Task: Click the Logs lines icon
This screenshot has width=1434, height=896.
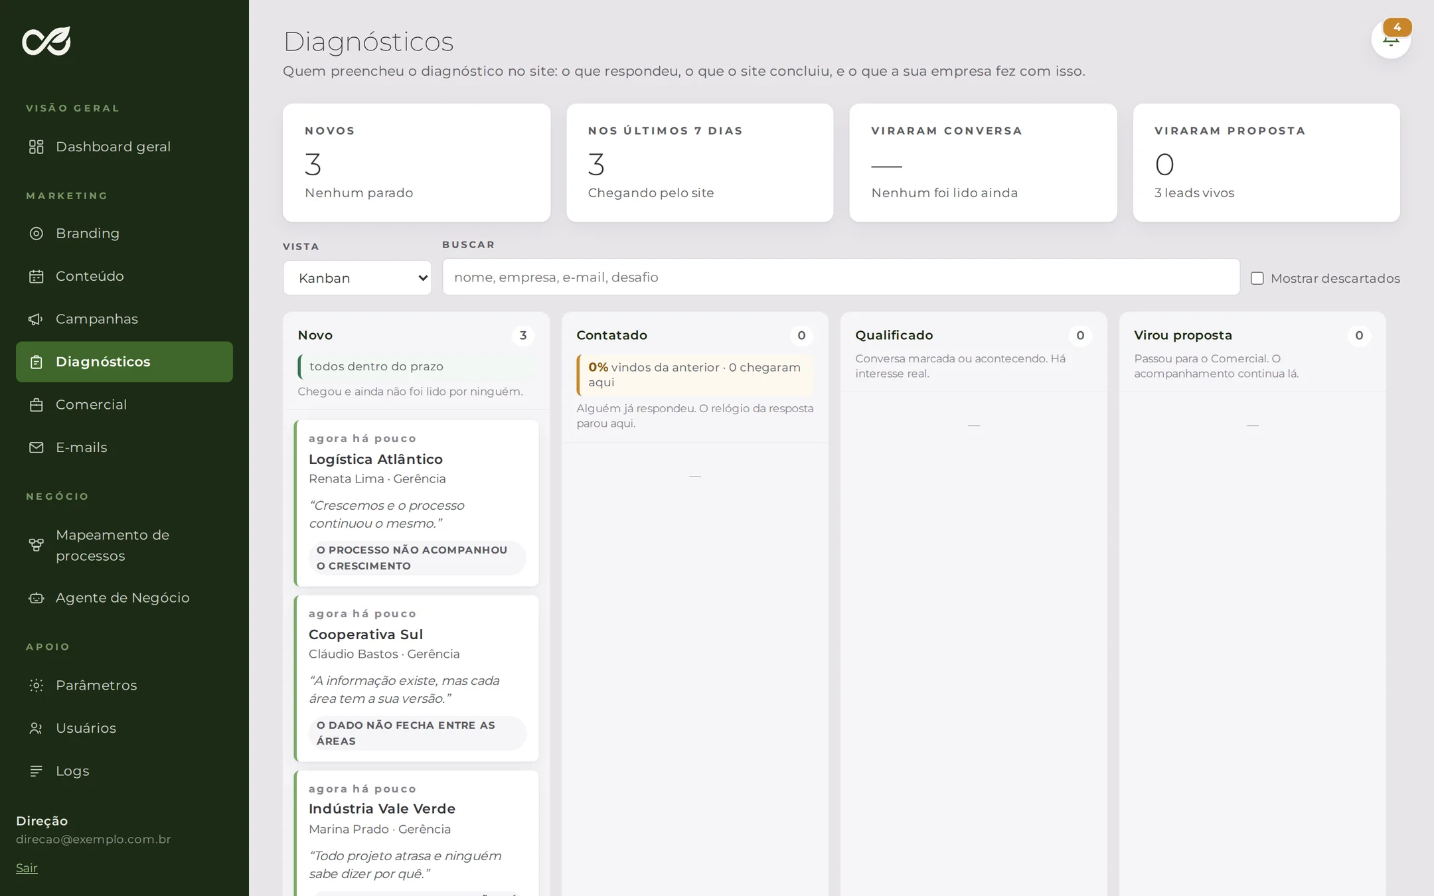Action: [37, 771]
